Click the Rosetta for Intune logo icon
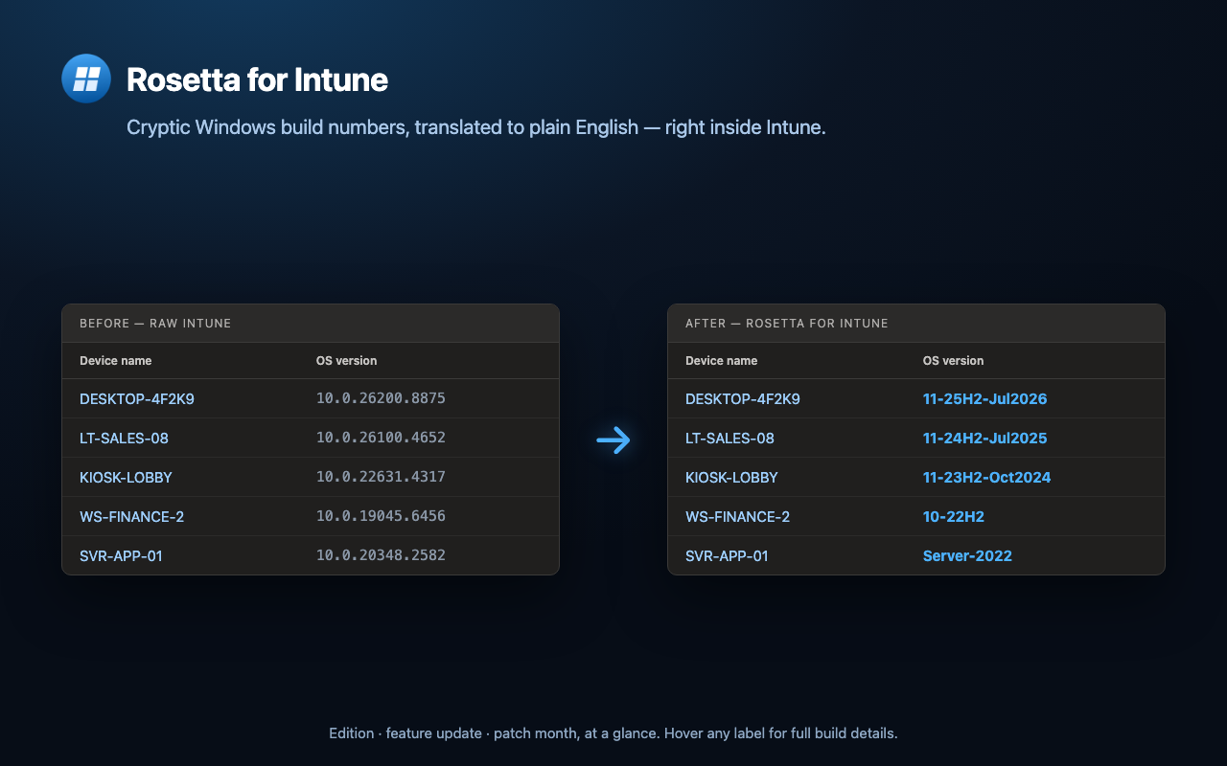The width and height of the screenshot is (1227, 766). coord(86,79)
